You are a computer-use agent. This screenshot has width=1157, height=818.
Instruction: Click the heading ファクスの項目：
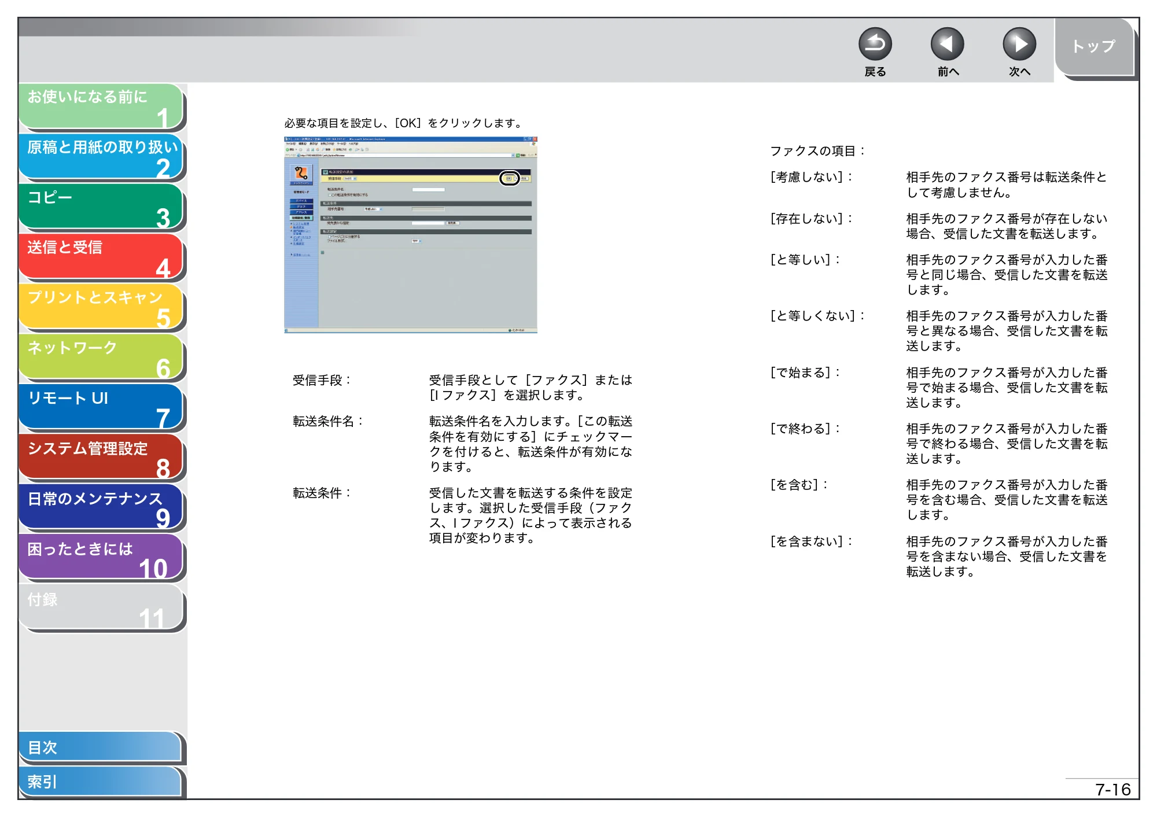coord(818,151)
